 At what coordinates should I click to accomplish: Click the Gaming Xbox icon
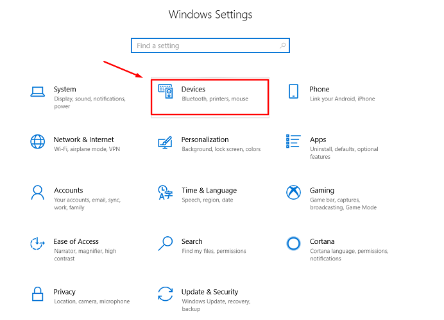click(x=293, y=192)
